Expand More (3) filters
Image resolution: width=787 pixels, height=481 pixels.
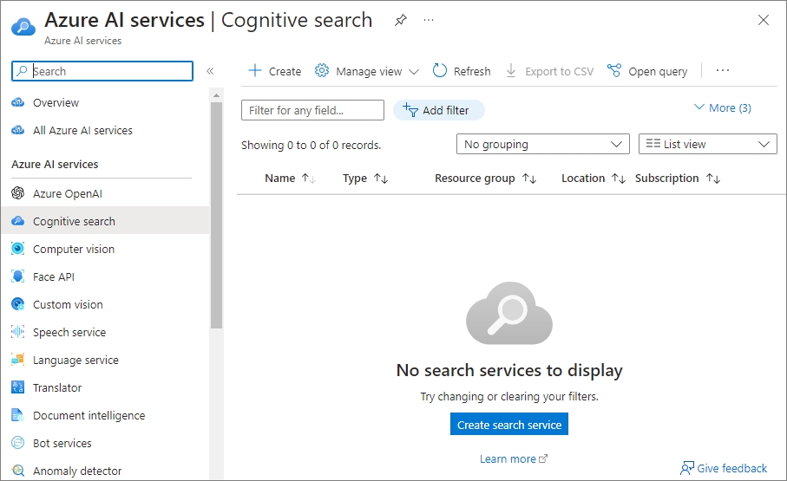tap(722, 107)
